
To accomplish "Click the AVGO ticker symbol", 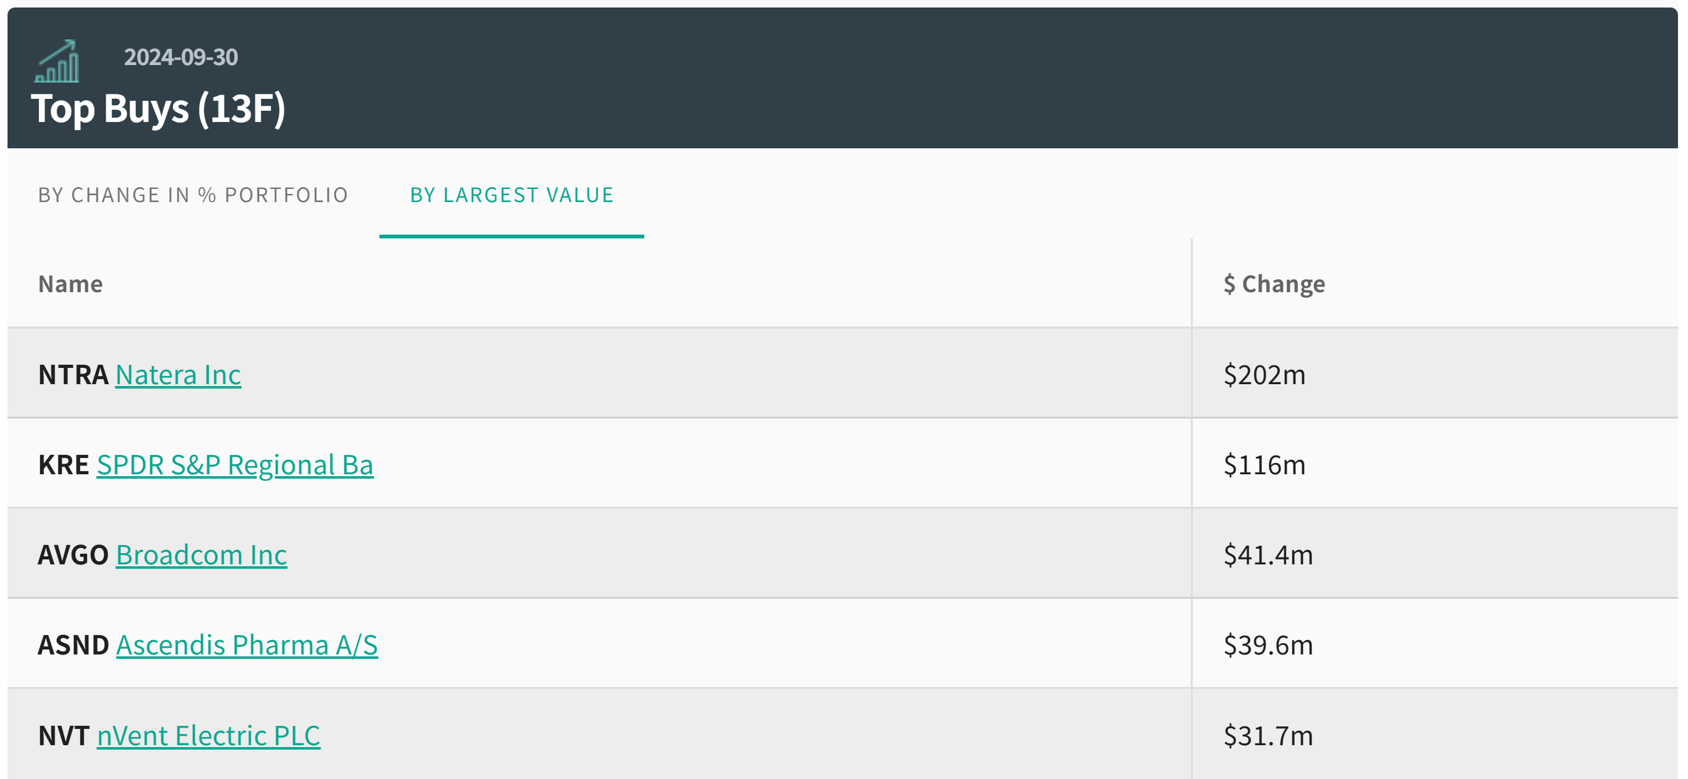I will point(73,555).
